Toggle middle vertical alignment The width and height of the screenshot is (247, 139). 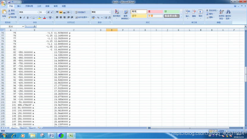[x=61, y=12]
